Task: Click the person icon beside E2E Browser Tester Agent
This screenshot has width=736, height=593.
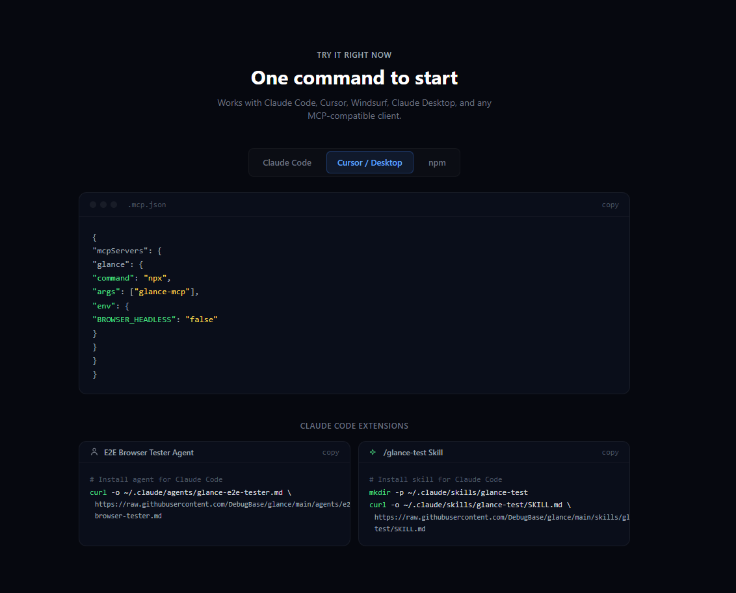Action: tap(95, 452)
